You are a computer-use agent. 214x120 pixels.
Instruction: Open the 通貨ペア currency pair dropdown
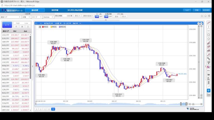pyautogui.click(x=11, y=17)
